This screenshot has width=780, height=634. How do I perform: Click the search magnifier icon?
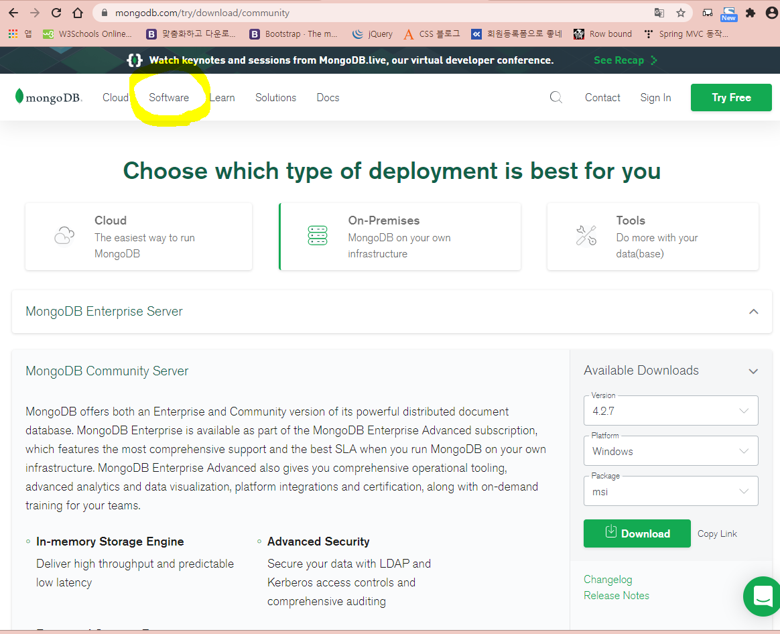click(556, 98)
